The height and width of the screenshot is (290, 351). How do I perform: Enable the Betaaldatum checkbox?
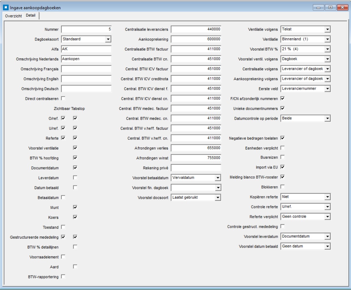pos(63,197)
